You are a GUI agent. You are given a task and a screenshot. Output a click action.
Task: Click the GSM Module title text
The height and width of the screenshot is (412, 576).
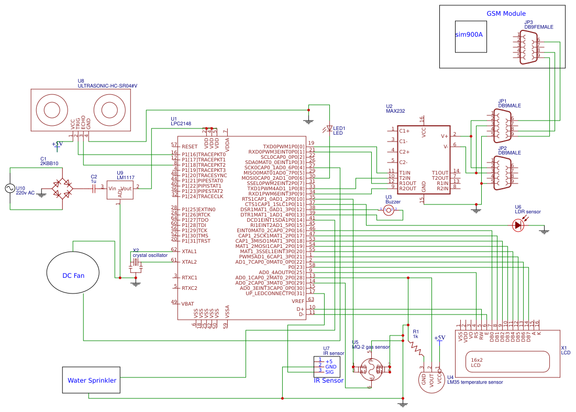point(506,14)
